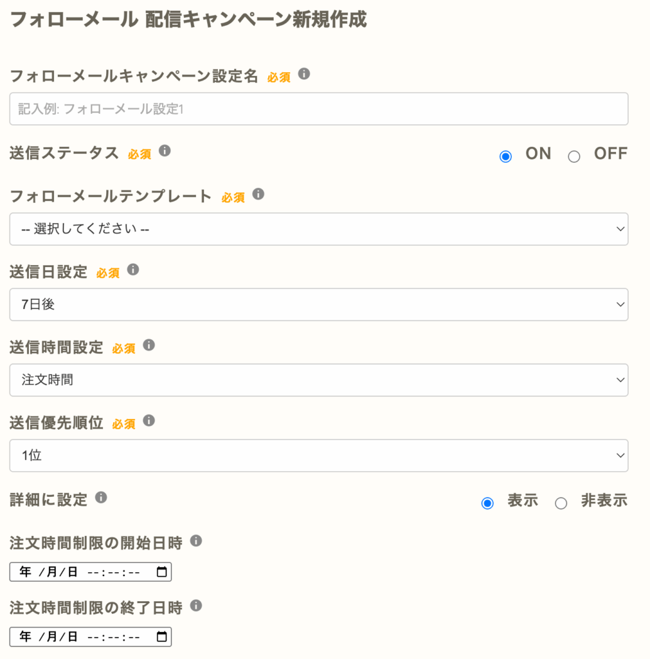Viewport: 650px width, 659px height.
Task: Click info icon beside 注文時間制限の終了日時
Action: [x=196, y=606]
